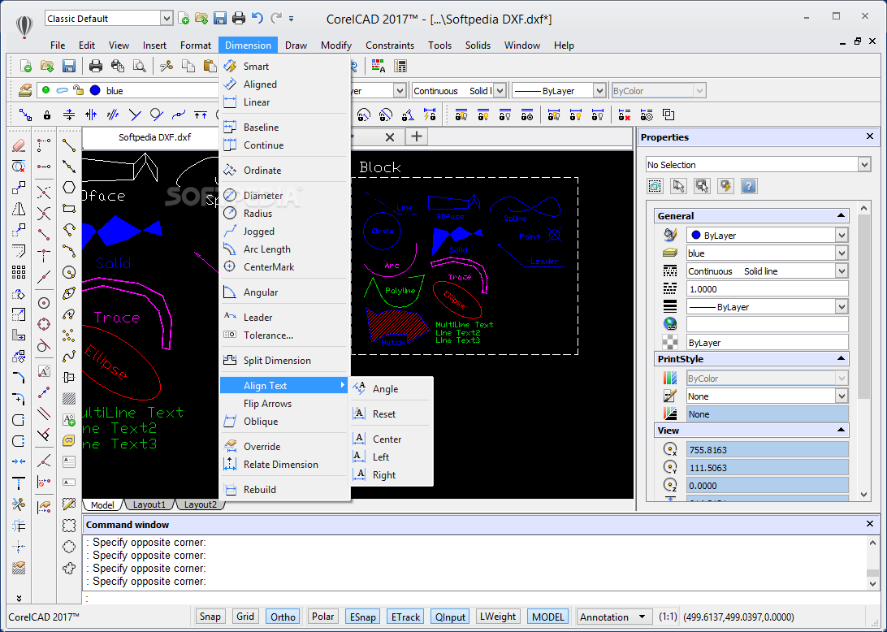
Task: Add a new drawing tab with plus
Action: (x=417, y=136)
